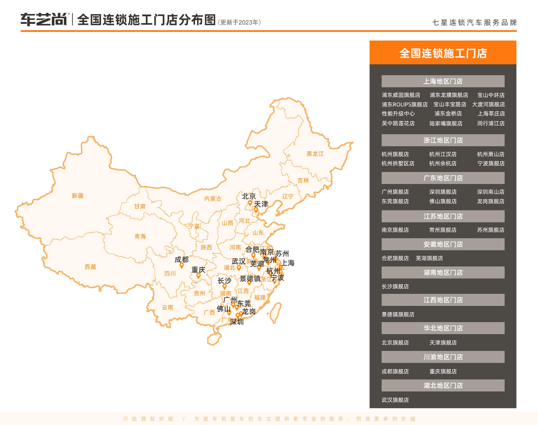Image resolution: width=538 pixels, height=425 pixels.
Task: Click the orange 全国连锁施工门店 panel title
Action: 443,53
